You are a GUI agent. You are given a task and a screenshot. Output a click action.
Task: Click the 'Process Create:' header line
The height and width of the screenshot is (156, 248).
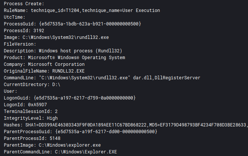click(x=24, y=4)
